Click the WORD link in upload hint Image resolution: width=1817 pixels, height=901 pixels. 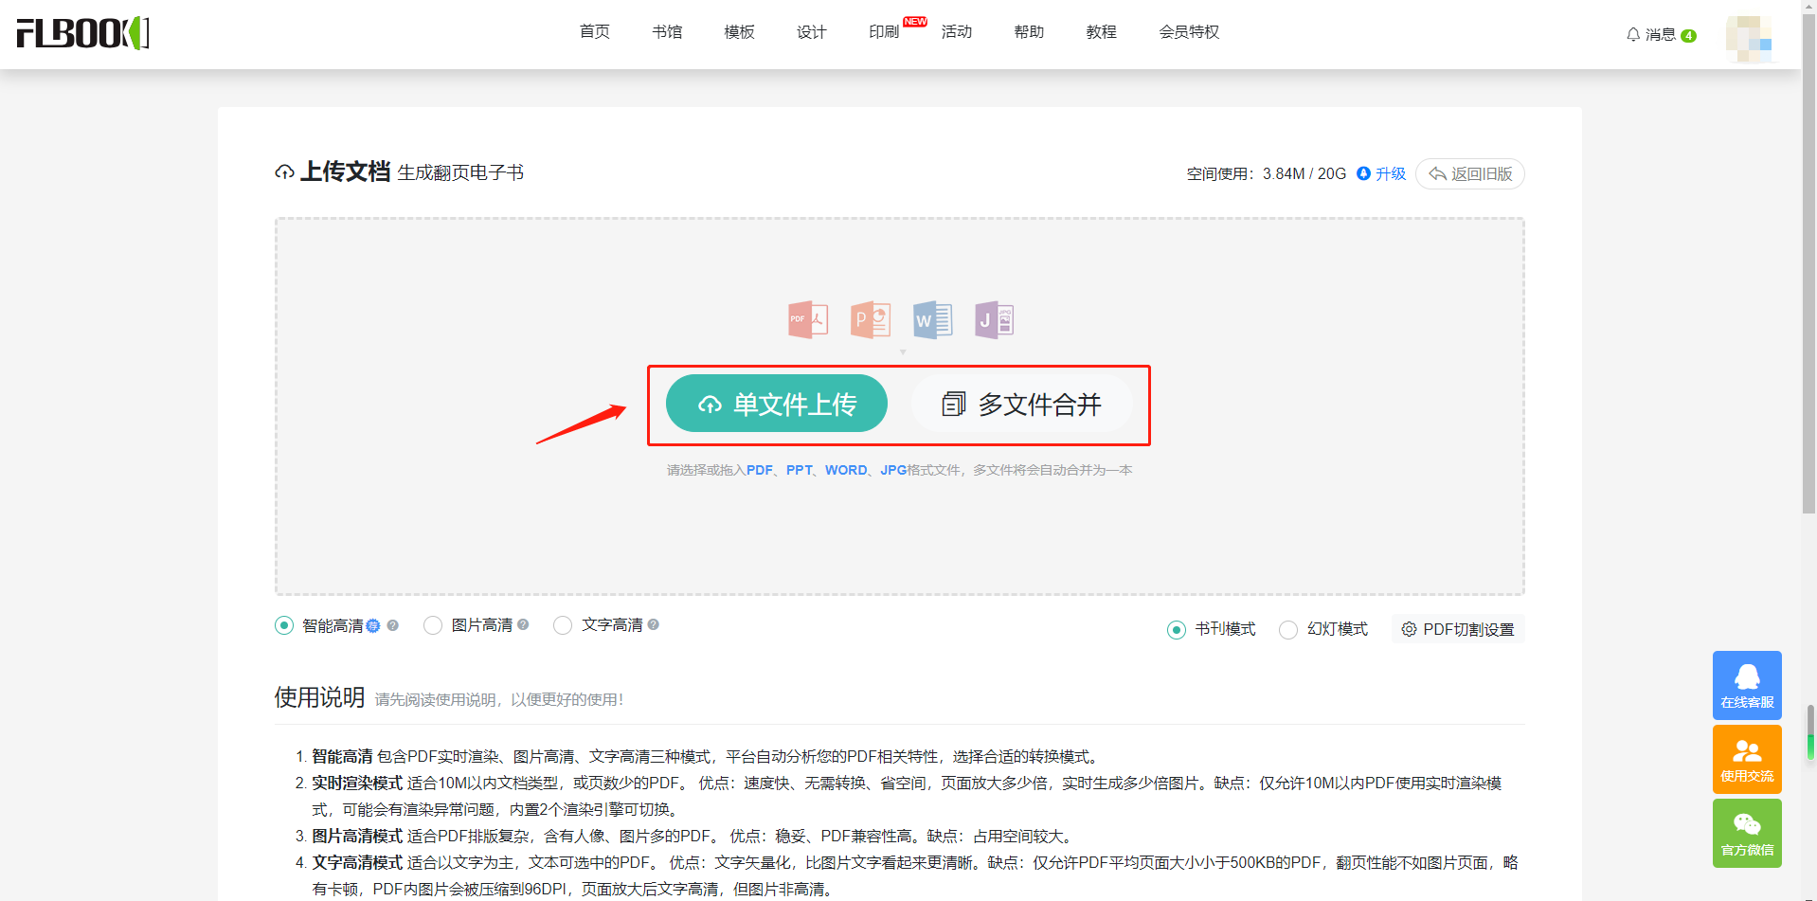click(846, 470)
